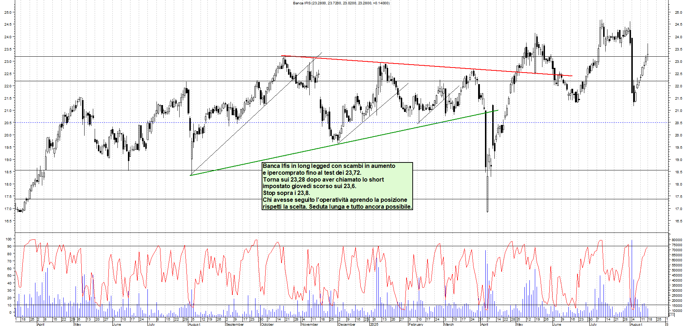The image size is (683, 326).
Task: Click the 50000 label on volume axis
Action: click(x=677, y=270)
